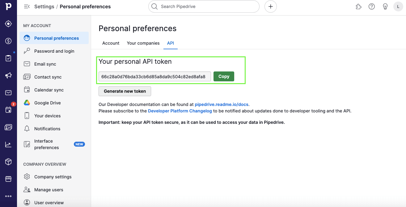This screenshot has width=406, height=207.
Task: Open Insights chart icon
Action: coord(8,144)
